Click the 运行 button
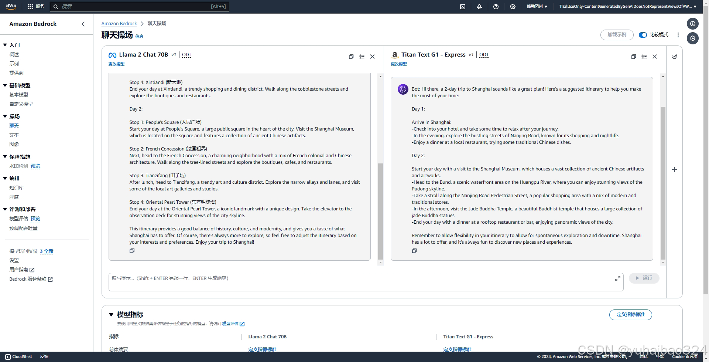 coord(644,278)
